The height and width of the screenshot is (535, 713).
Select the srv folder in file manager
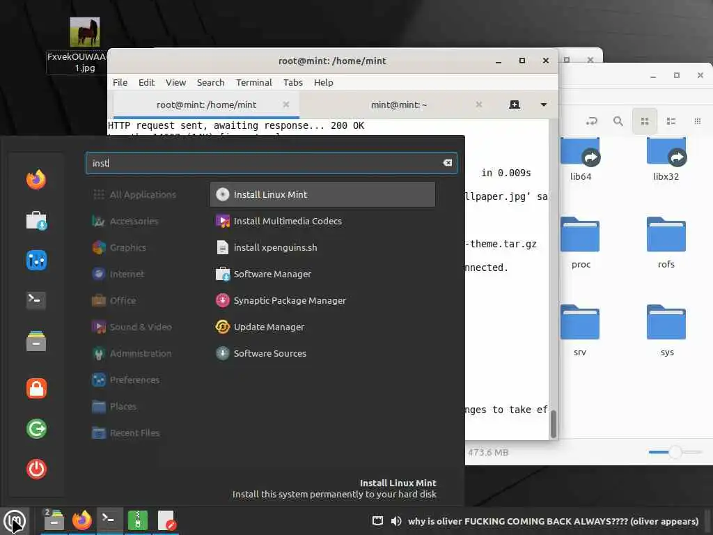pos(580,331)
